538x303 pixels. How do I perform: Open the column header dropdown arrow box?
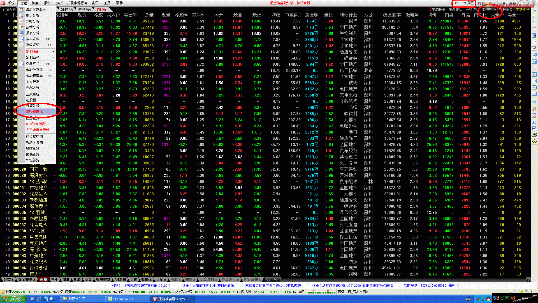pos(6,15)
